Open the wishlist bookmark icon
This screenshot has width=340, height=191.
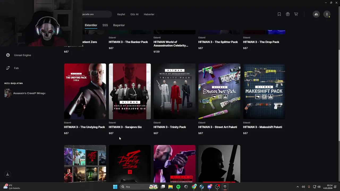click(279, 14)
